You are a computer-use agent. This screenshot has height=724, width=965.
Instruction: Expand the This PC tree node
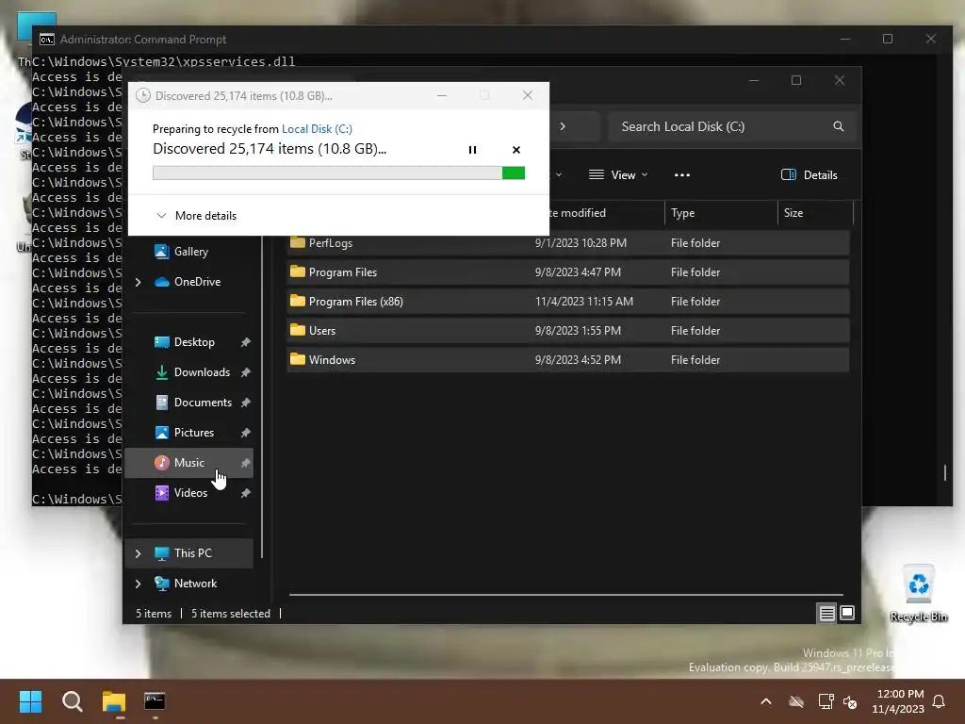coord(138,553)
